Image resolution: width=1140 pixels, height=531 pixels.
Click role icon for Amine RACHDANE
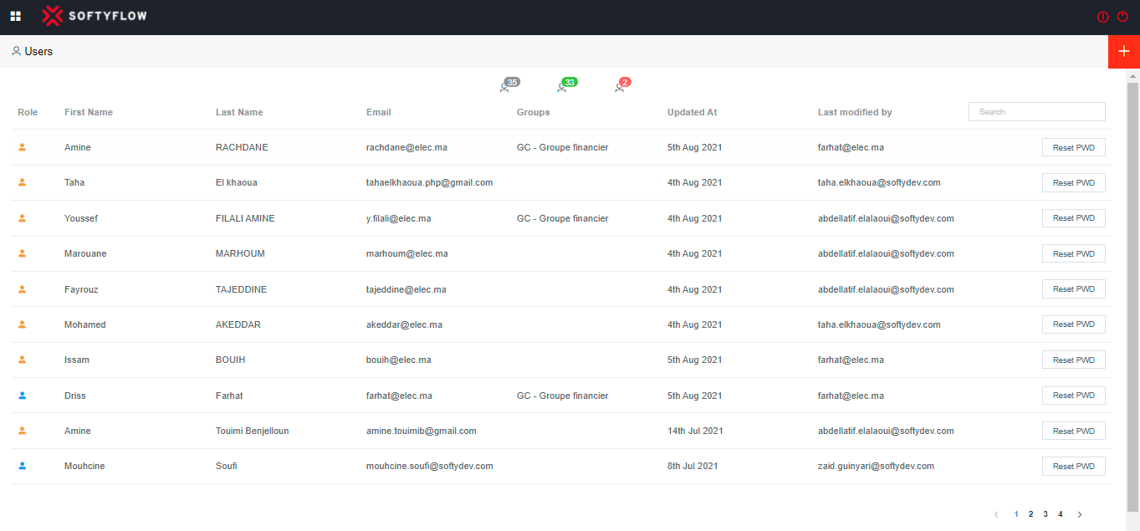23,147
